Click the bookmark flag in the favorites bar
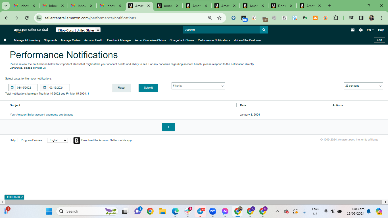388x218 pixels. point(5,40)
